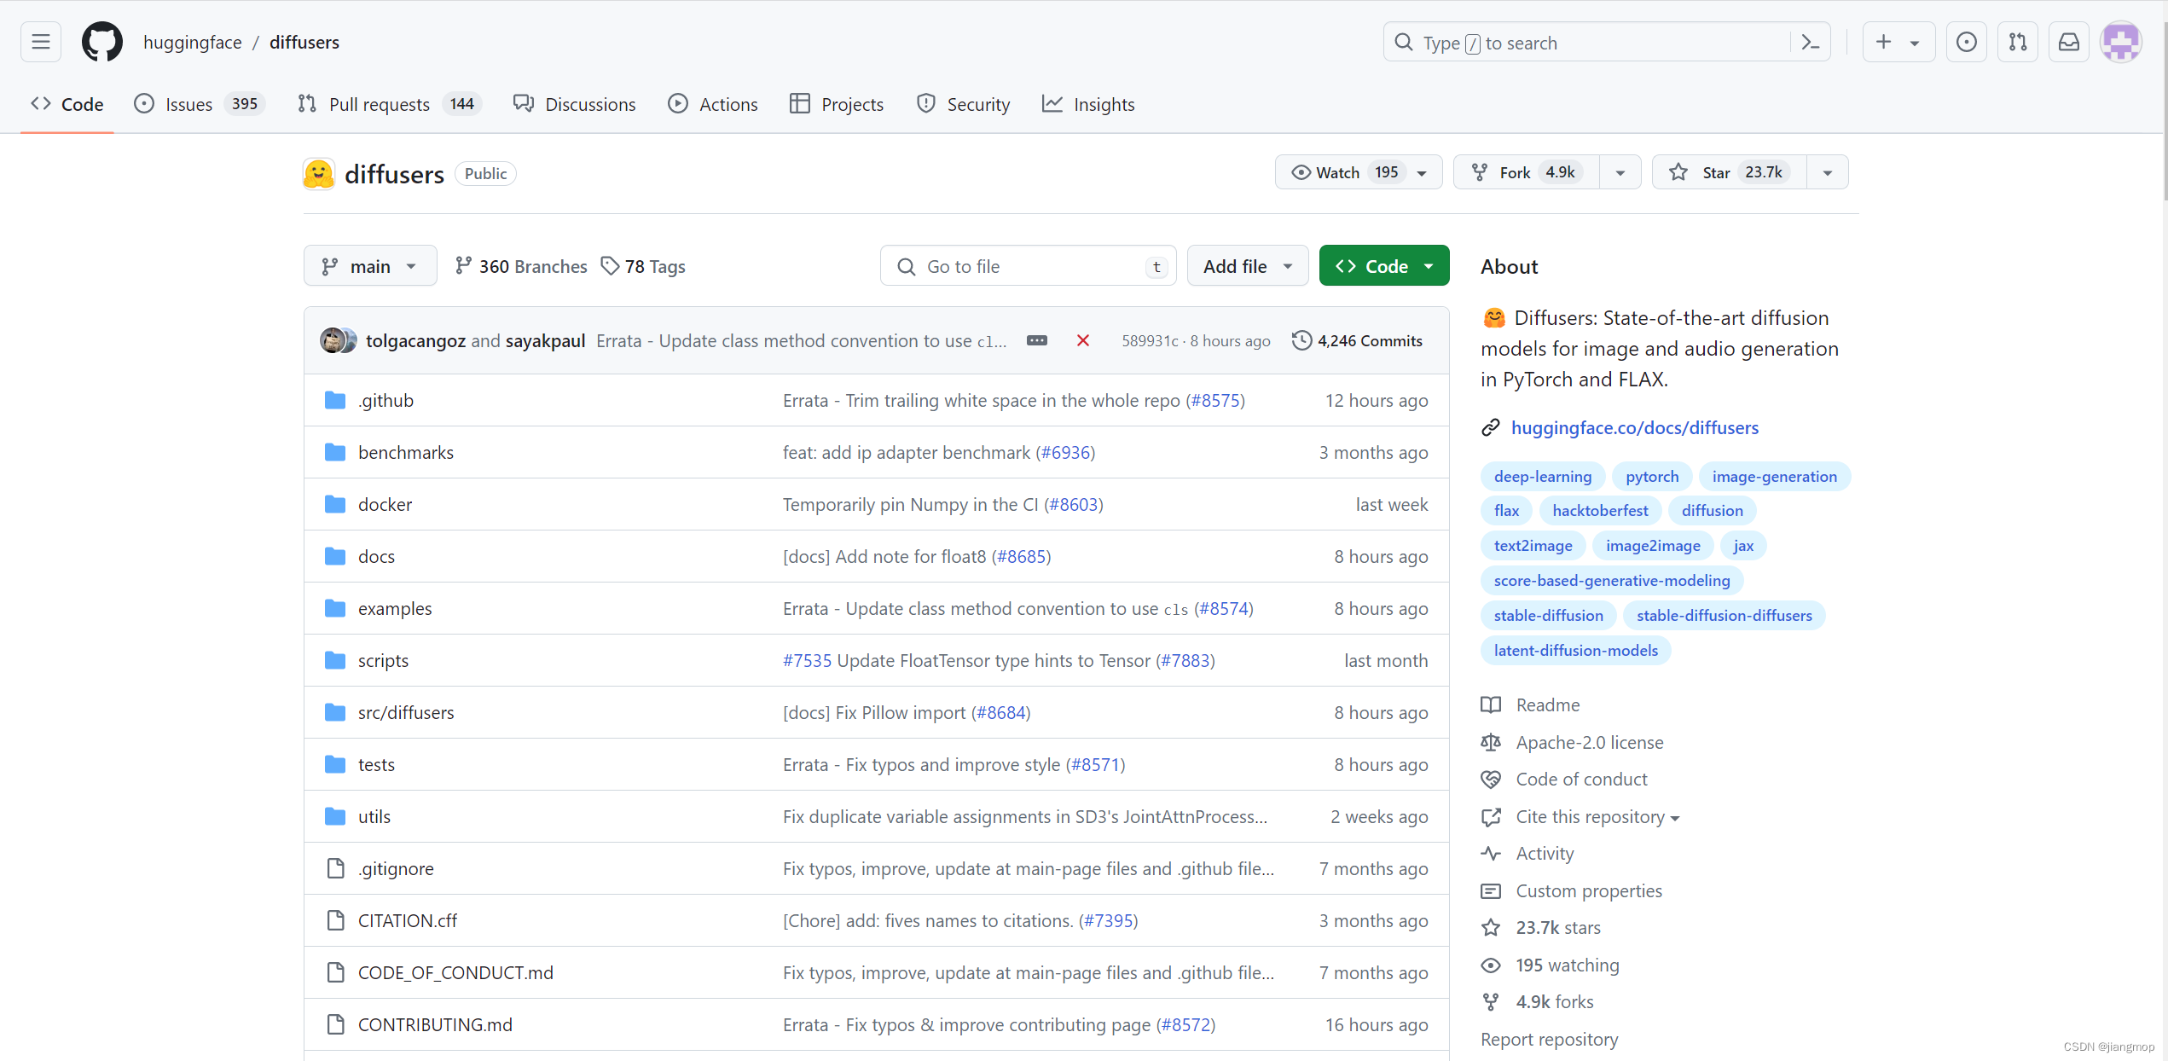
Task: Expand the Add file dropdown
Action: click(1247, 266)
